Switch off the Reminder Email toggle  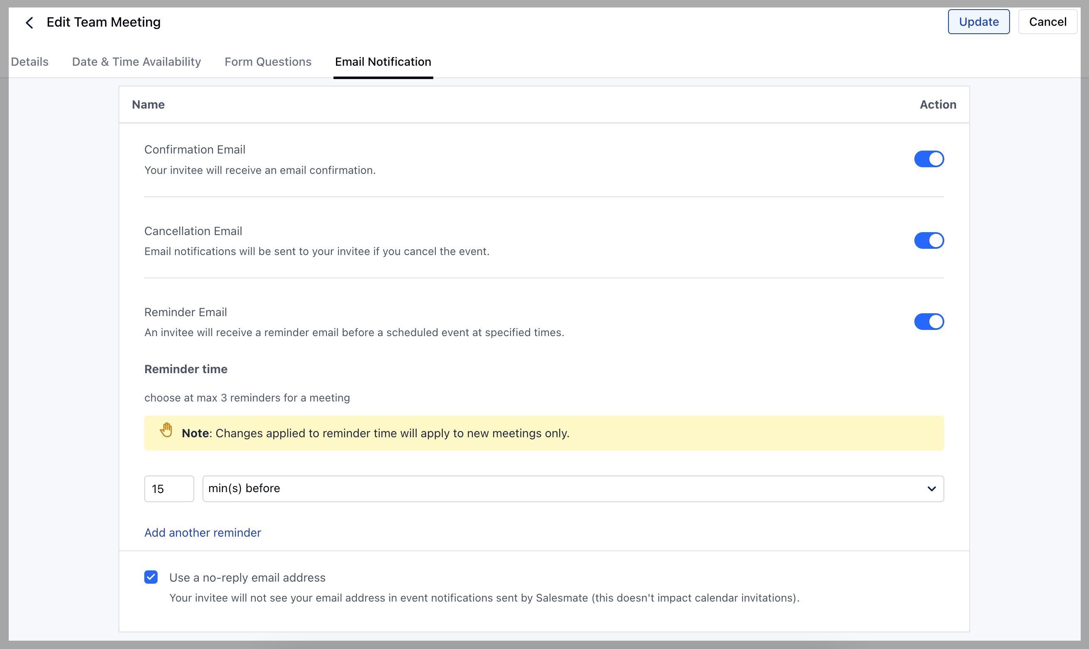[x=928, y=322]
